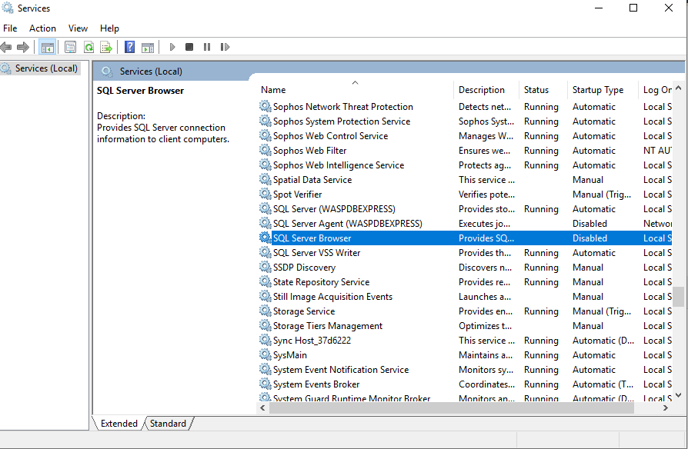Select Services (Local) in the console tree
Viewport: 688px width, 449px height.
(46, 68)
